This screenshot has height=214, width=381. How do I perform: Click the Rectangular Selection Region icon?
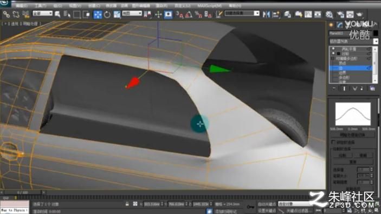point(76,15)
